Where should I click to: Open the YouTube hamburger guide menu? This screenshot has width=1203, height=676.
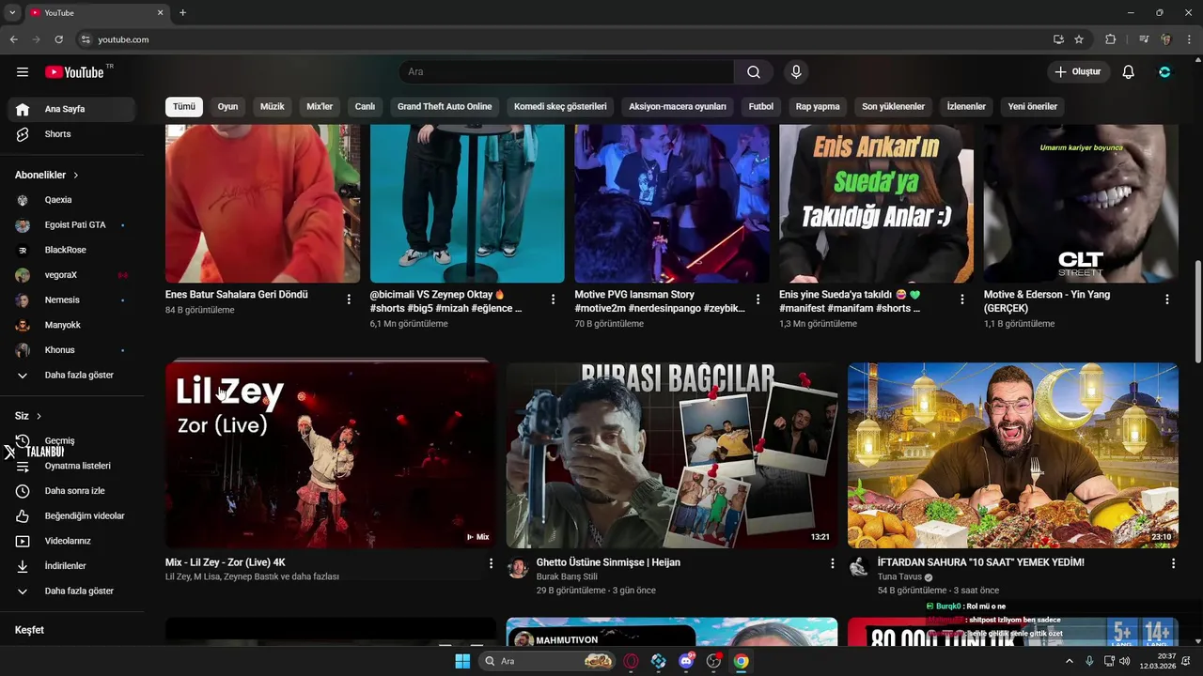[x=23, y=72]
